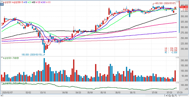This screenshot has height=97, width=189.
Task: Click the zoom out magnifier icon
Action: coord(170,95)
